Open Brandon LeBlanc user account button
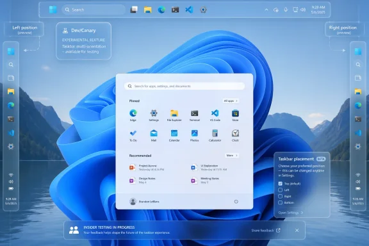 click(x=144, y=202)
